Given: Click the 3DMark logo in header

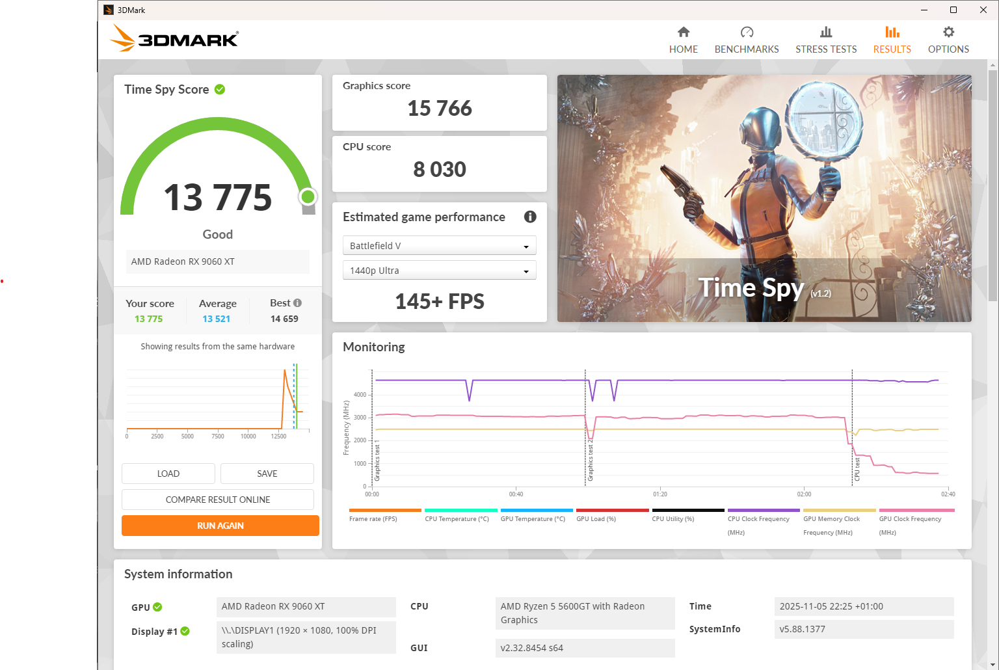Looking at the screenshot, I should (174, 38).
